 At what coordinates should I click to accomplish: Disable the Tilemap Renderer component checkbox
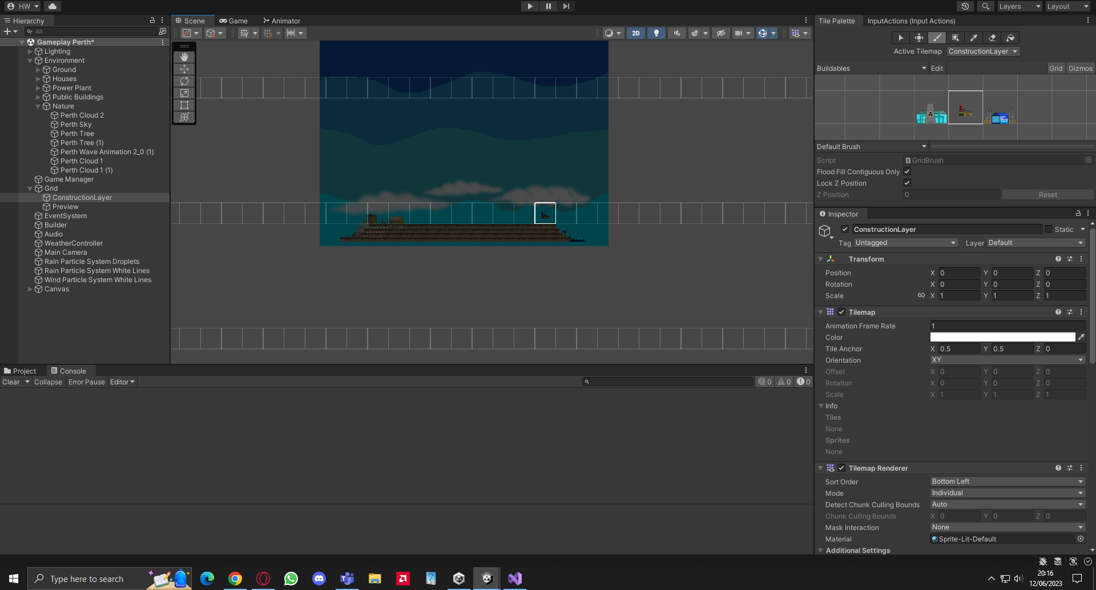[x=841, y=468]
